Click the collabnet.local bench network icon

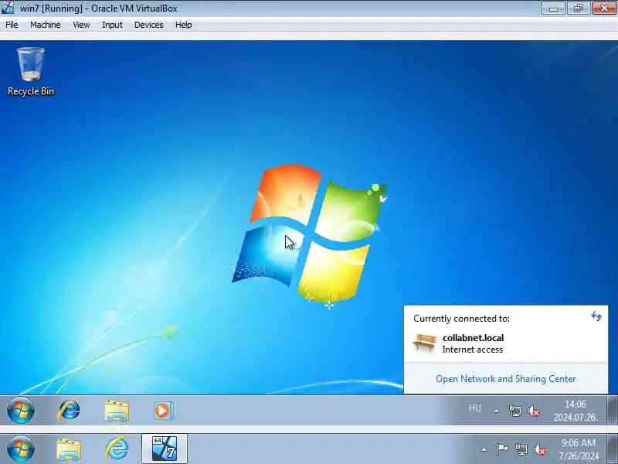click(424, 343)
